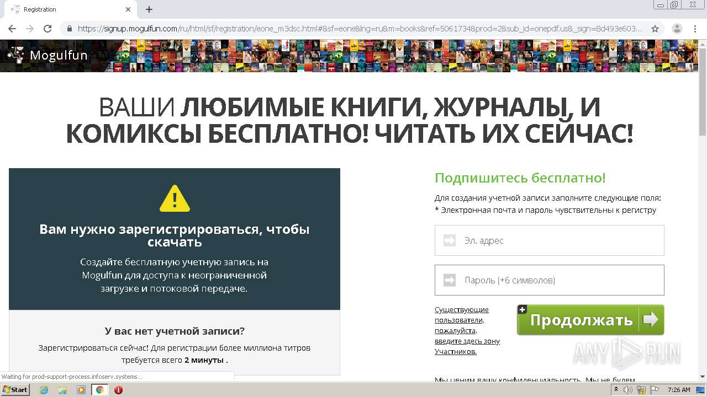Image resolution: width=707 pixels, height=397 pixels.
Task: Open the Chrome profile avatar icon
Action: point(677,29)
